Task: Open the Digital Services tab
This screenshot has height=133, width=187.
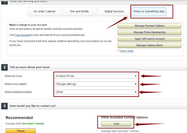Action: (x=114, y=11)
